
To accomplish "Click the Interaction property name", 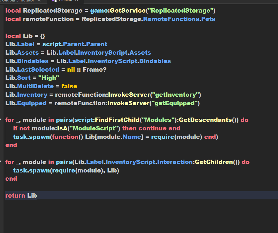I will click(x=175, y=162).
